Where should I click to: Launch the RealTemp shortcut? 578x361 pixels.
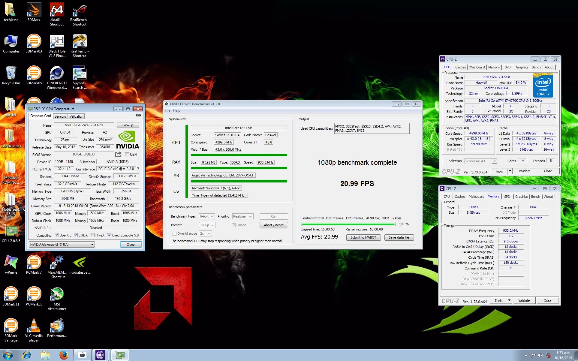(80, 46)
